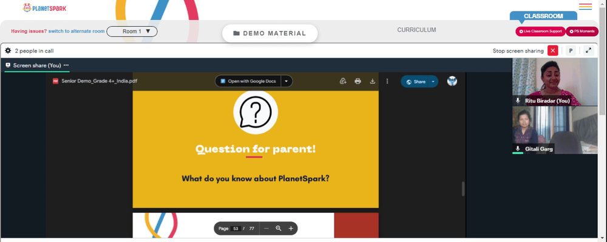This screenshot has width=607, height=242.
Task: Zoom in with plus icon
Action: coord(291,229)
